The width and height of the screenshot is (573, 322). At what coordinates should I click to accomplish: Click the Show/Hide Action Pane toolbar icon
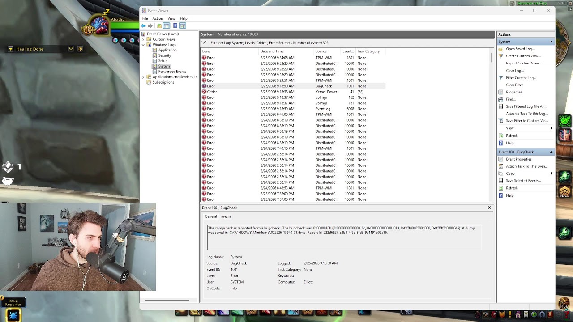click(x=182, y=25)
